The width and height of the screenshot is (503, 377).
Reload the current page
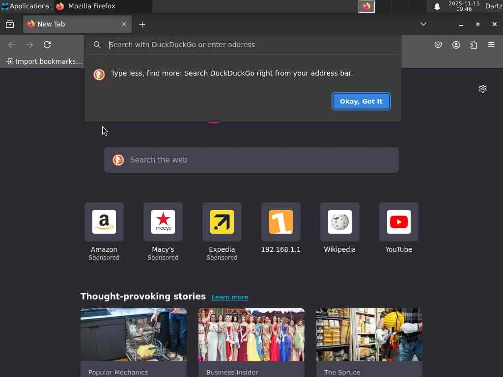coord(47,45)
